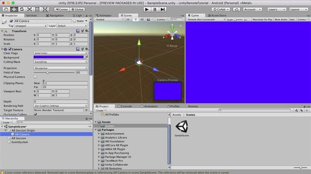Toggle scene lighting icon
311x174 pixels.
136,19
